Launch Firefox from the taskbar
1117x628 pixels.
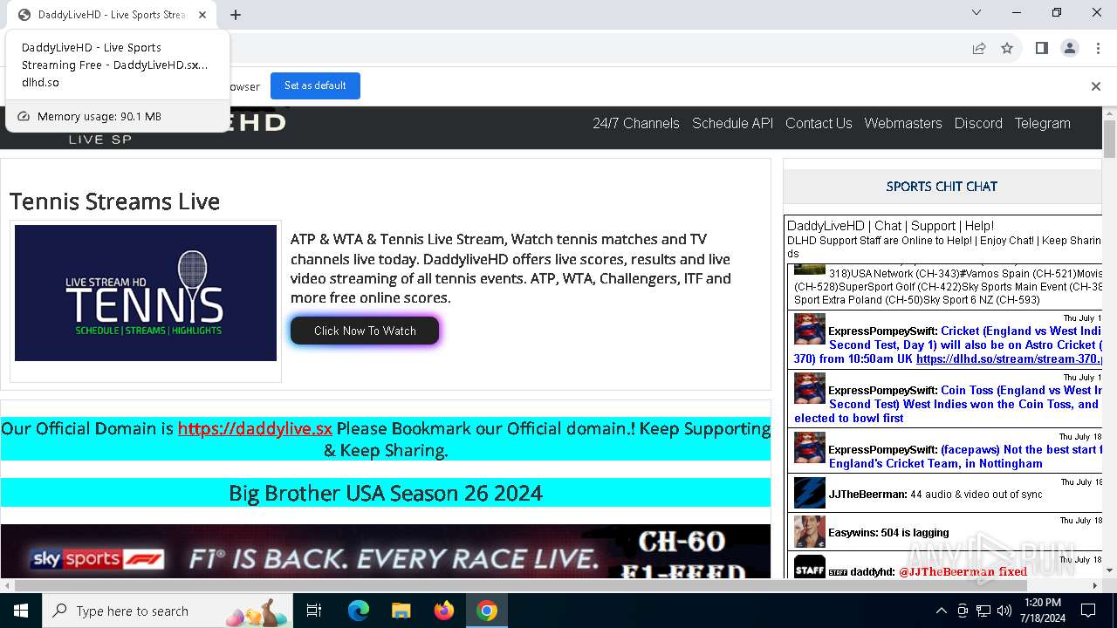tap(443, 611)
